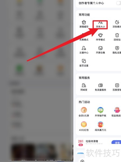Screen dimensions: 121x162
Task: Open 清理缓存 clear cache icon
Action: 84,24
